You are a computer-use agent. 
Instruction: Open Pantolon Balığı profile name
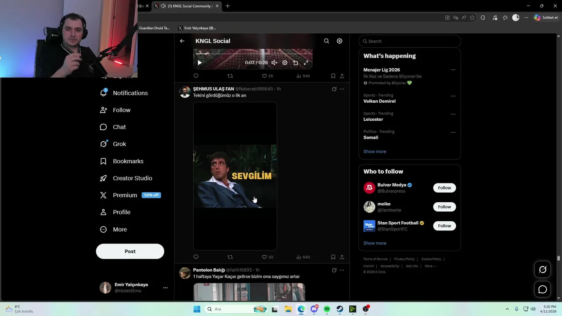coord(209,270)
